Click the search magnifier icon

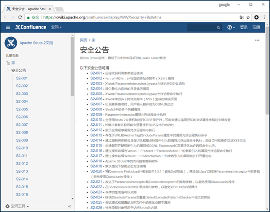(219, 28)
